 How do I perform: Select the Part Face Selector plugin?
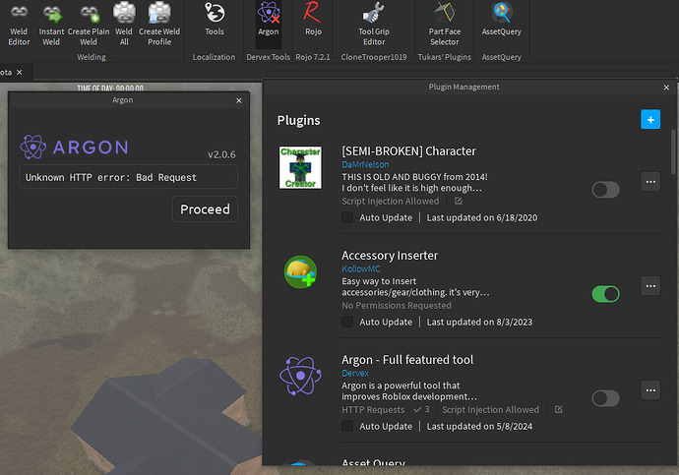(x=444, y=26)
